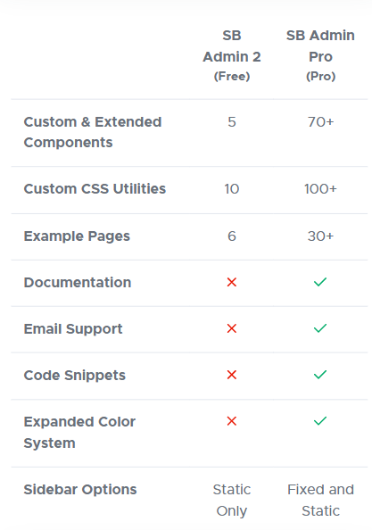Click the red X for Expanded Color System
This screenshot has height=530, width=372.
[232, 421]
